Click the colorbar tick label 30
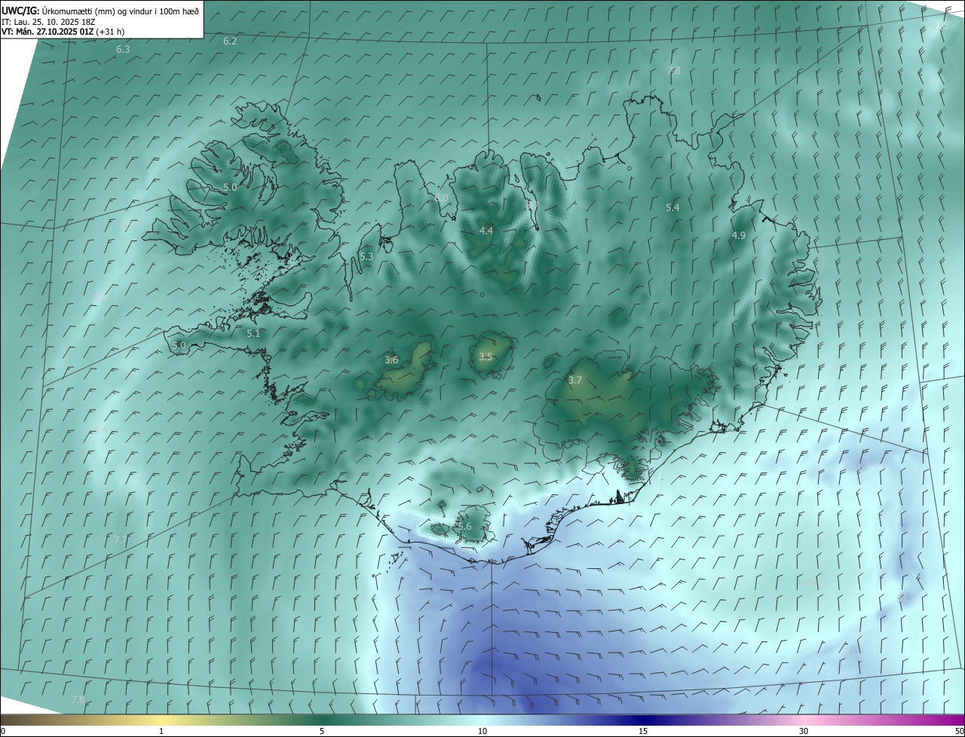The height and width of the screenshot is (737, 965). tap(804, 731)
